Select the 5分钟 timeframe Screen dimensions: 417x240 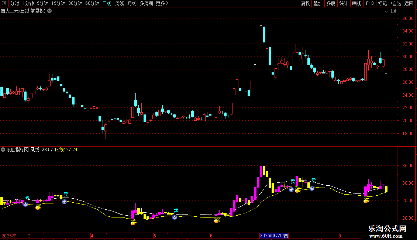coord(42,3)
